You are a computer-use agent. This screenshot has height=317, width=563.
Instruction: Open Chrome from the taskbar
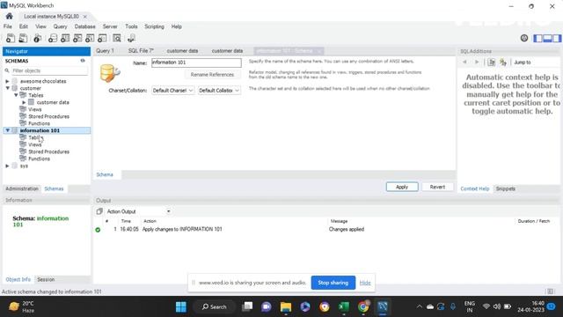363,306
